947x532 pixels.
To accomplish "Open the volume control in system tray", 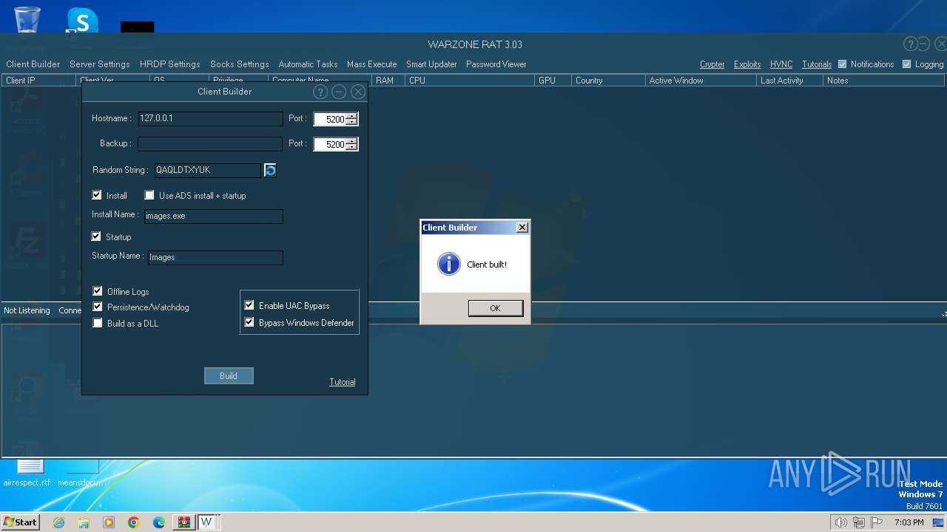I will pyautogui.click(x=840, y=522).
